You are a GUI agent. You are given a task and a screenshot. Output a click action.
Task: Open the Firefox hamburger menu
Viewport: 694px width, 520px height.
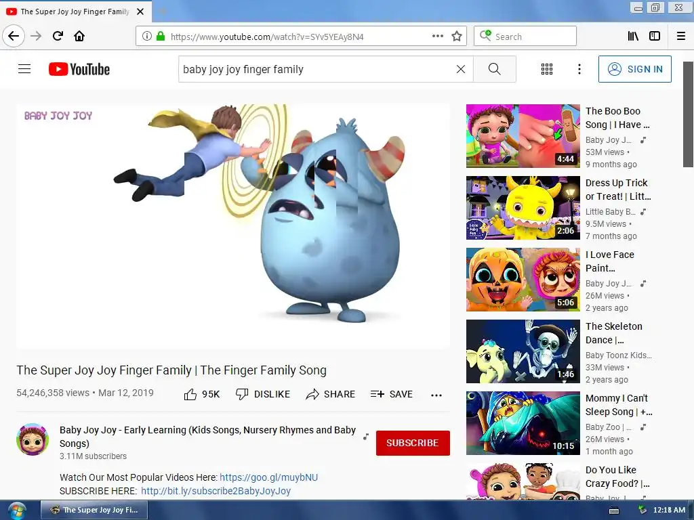680,36
